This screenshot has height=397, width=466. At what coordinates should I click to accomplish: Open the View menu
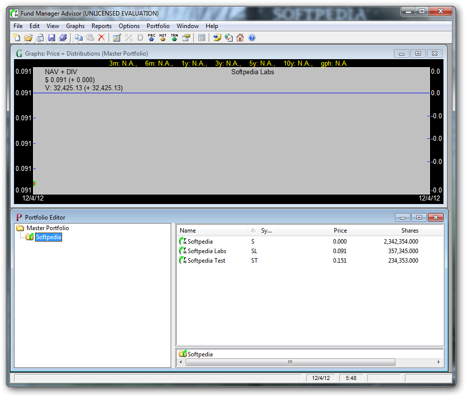[x=53, y=26]
